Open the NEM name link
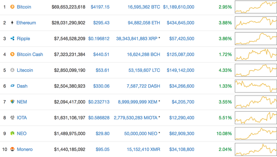 (22, 102)
